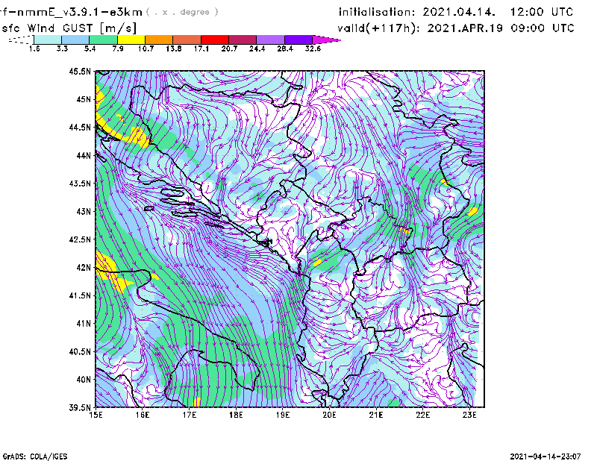The image size is (597, 461).
Task: Pick the coral 13.8–17.1 legend swatch
Action: click(x=187, y=40)
